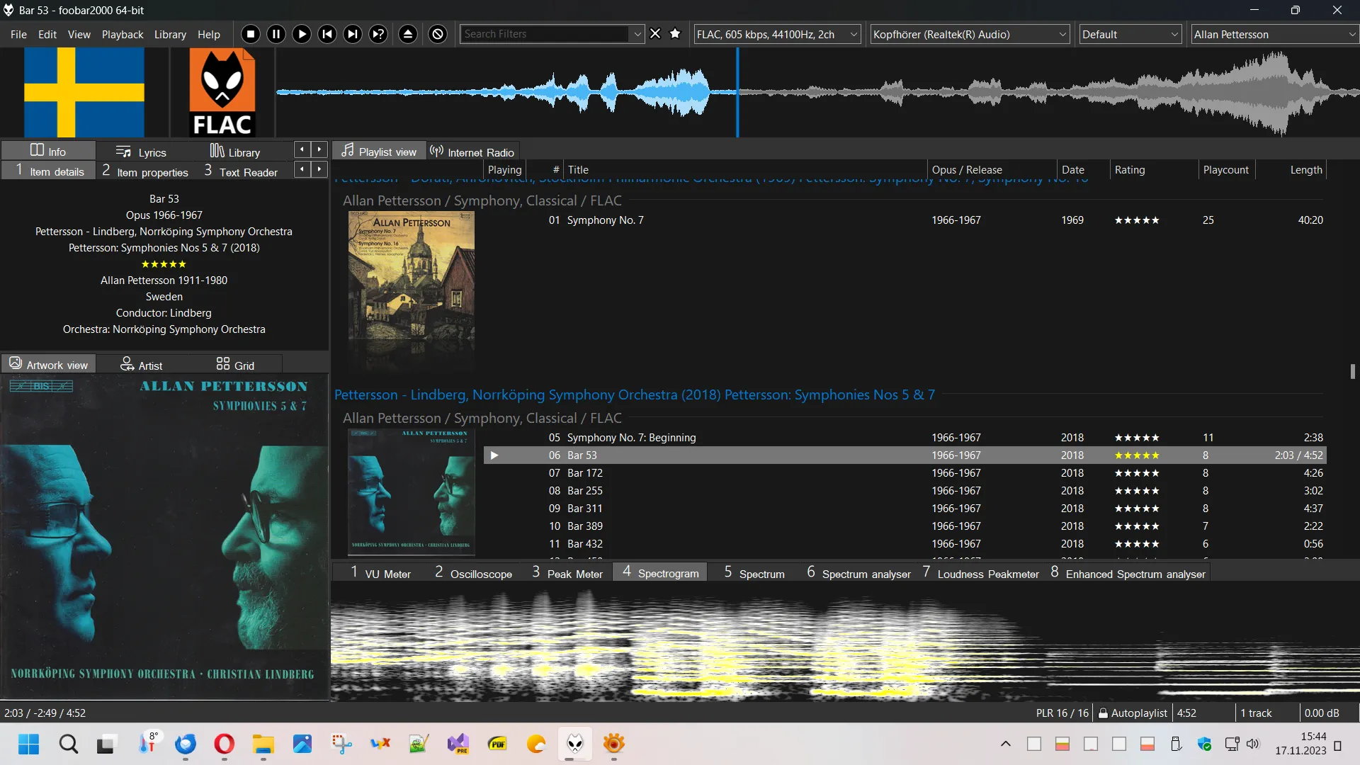Expand the Default DSP preset dropdown
This screenshot has height=765, width=1360.
1174,34
